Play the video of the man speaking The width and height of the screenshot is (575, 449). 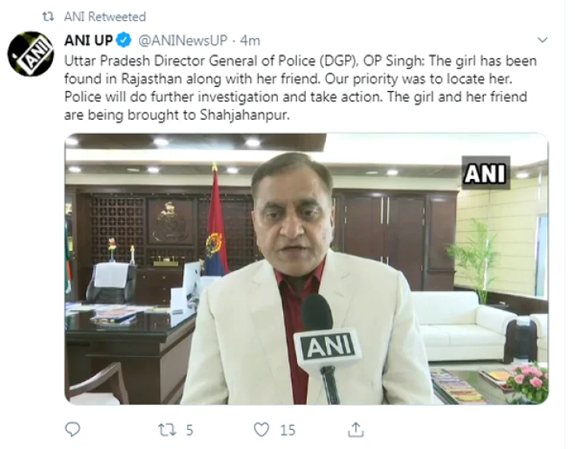coord(306,268)
